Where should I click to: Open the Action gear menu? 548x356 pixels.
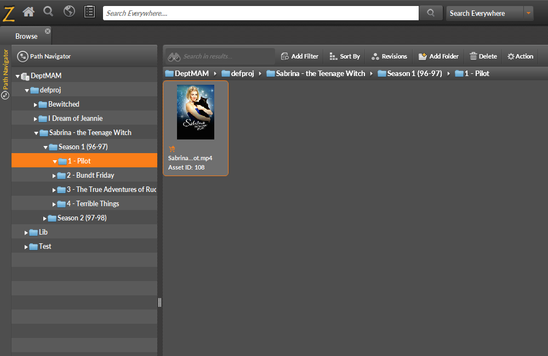pyautogui.click(x=521, y=56)
